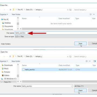Select This PC in Save dialog tree

(x=6, y=19)
